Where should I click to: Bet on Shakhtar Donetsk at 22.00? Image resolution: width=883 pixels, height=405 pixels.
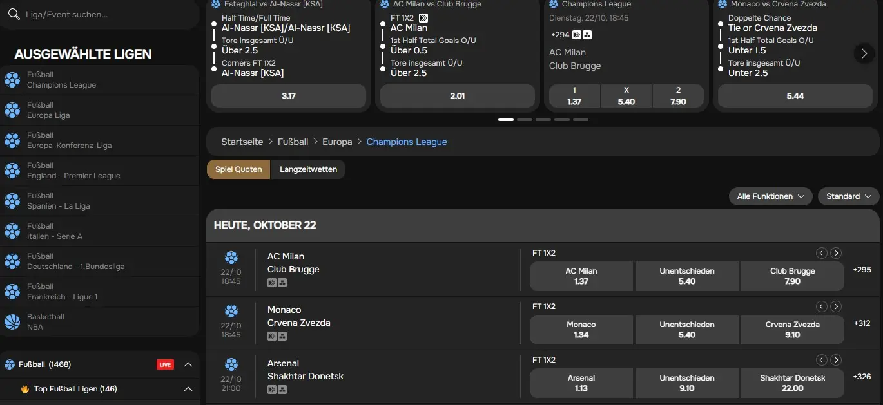pyautogui.click(x=793, y=383)
